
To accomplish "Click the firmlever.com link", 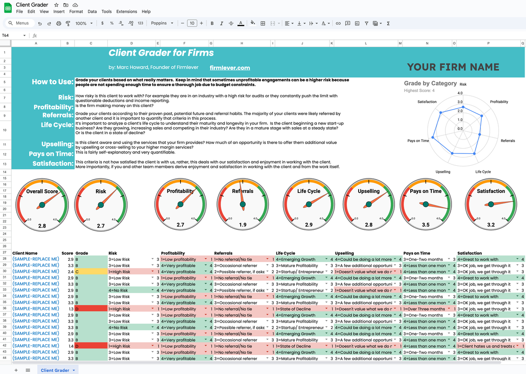I will point(230,68).
